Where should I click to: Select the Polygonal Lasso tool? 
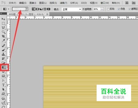3,27
